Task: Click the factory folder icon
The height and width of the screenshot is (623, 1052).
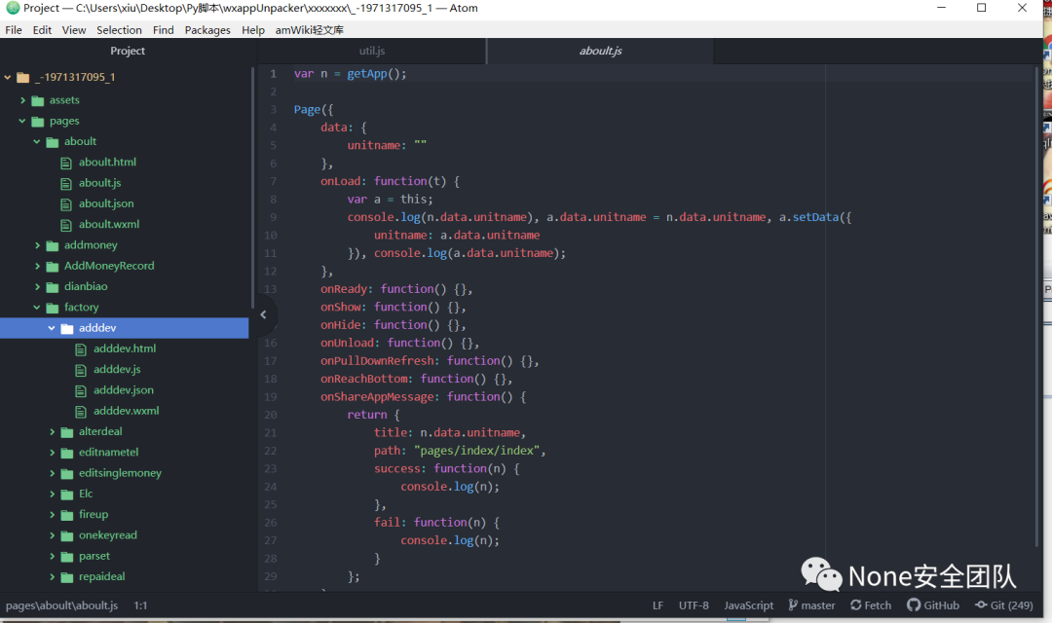Action: click(53, 308)
